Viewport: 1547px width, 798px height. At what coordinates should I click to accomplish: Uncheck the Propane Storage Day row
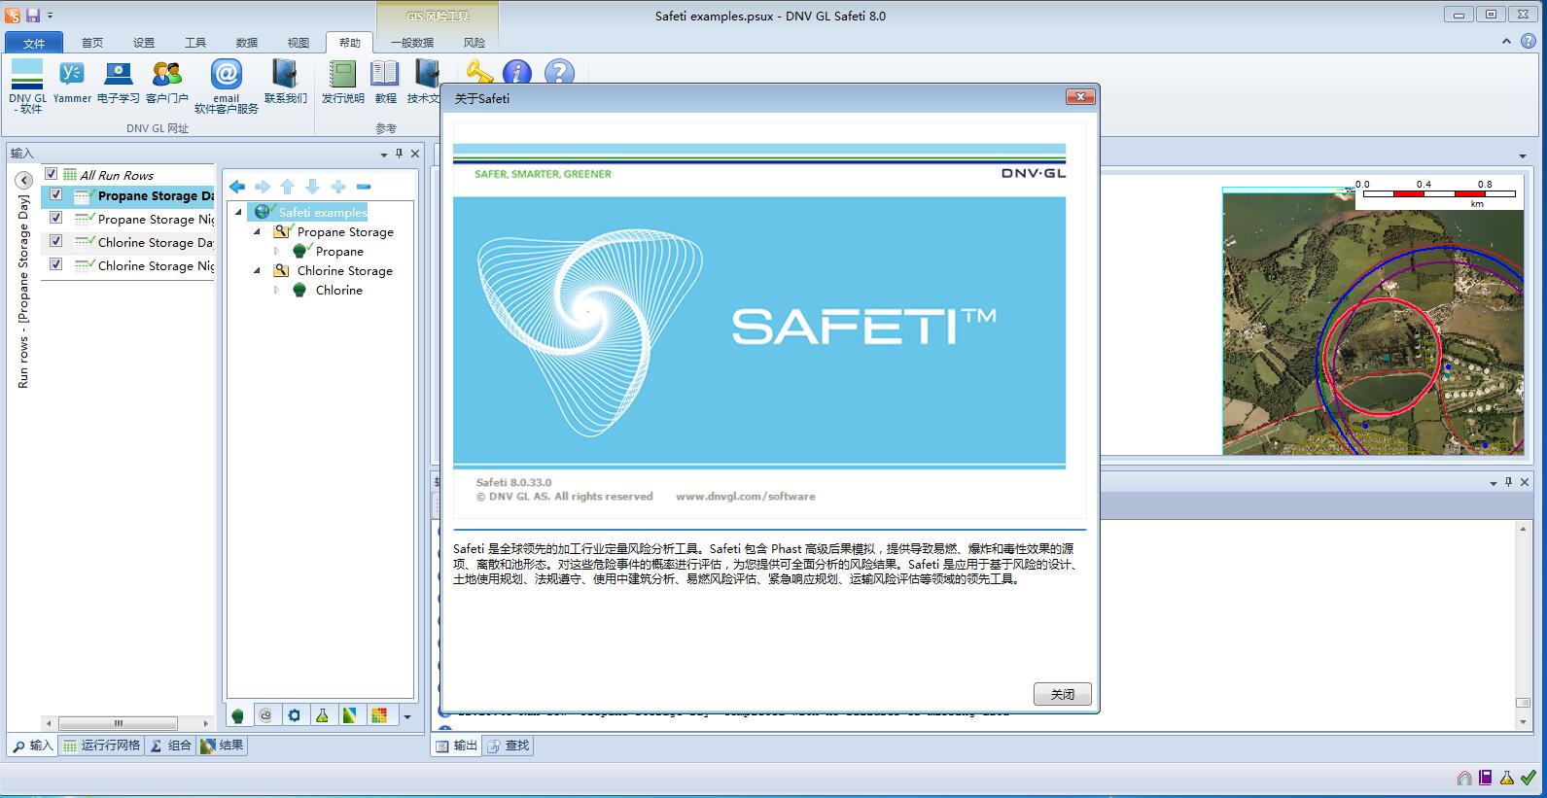[x=56, y=194]
